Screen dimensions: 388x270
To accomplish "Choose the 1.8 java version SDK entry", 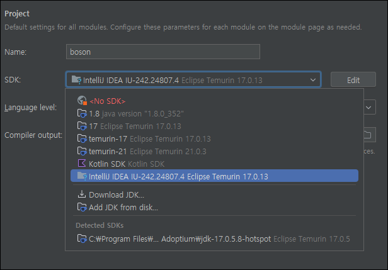I will 214,113.
